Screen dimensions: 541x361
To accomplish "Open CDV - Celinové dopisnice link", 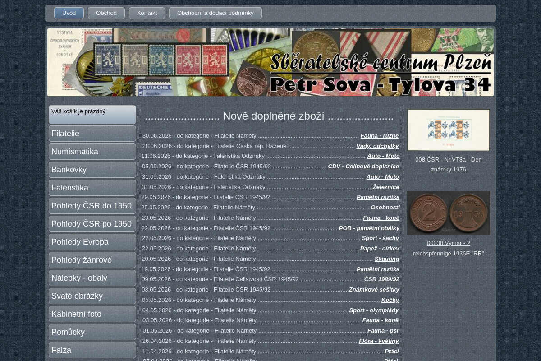I will (x=363, y=167).
